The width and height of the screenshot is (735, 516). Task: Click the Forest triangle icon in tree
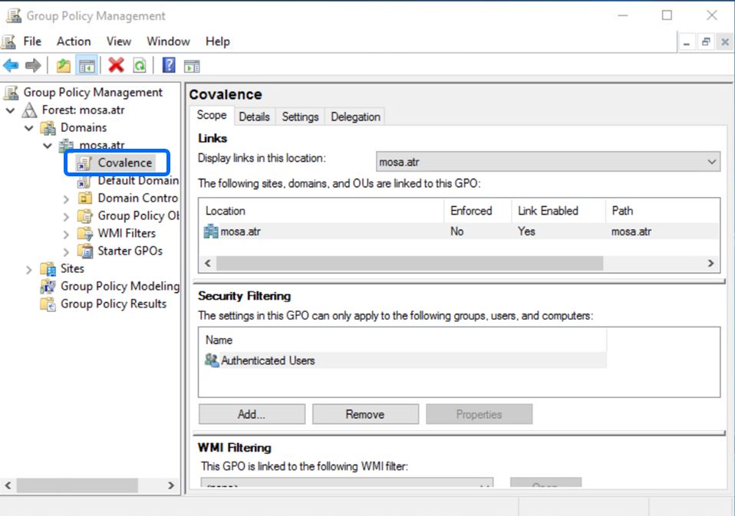click(x=29, y=110)
